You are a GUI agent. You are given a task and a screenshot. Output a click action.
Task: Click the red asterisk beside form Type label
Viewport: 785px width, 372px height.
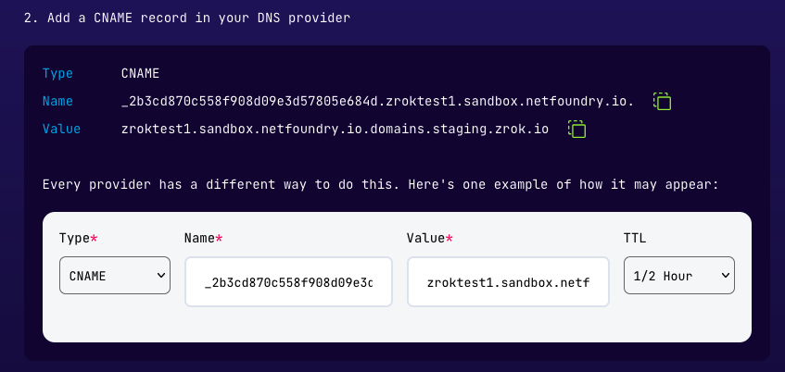pyautogui.click(x=94, y=238)
